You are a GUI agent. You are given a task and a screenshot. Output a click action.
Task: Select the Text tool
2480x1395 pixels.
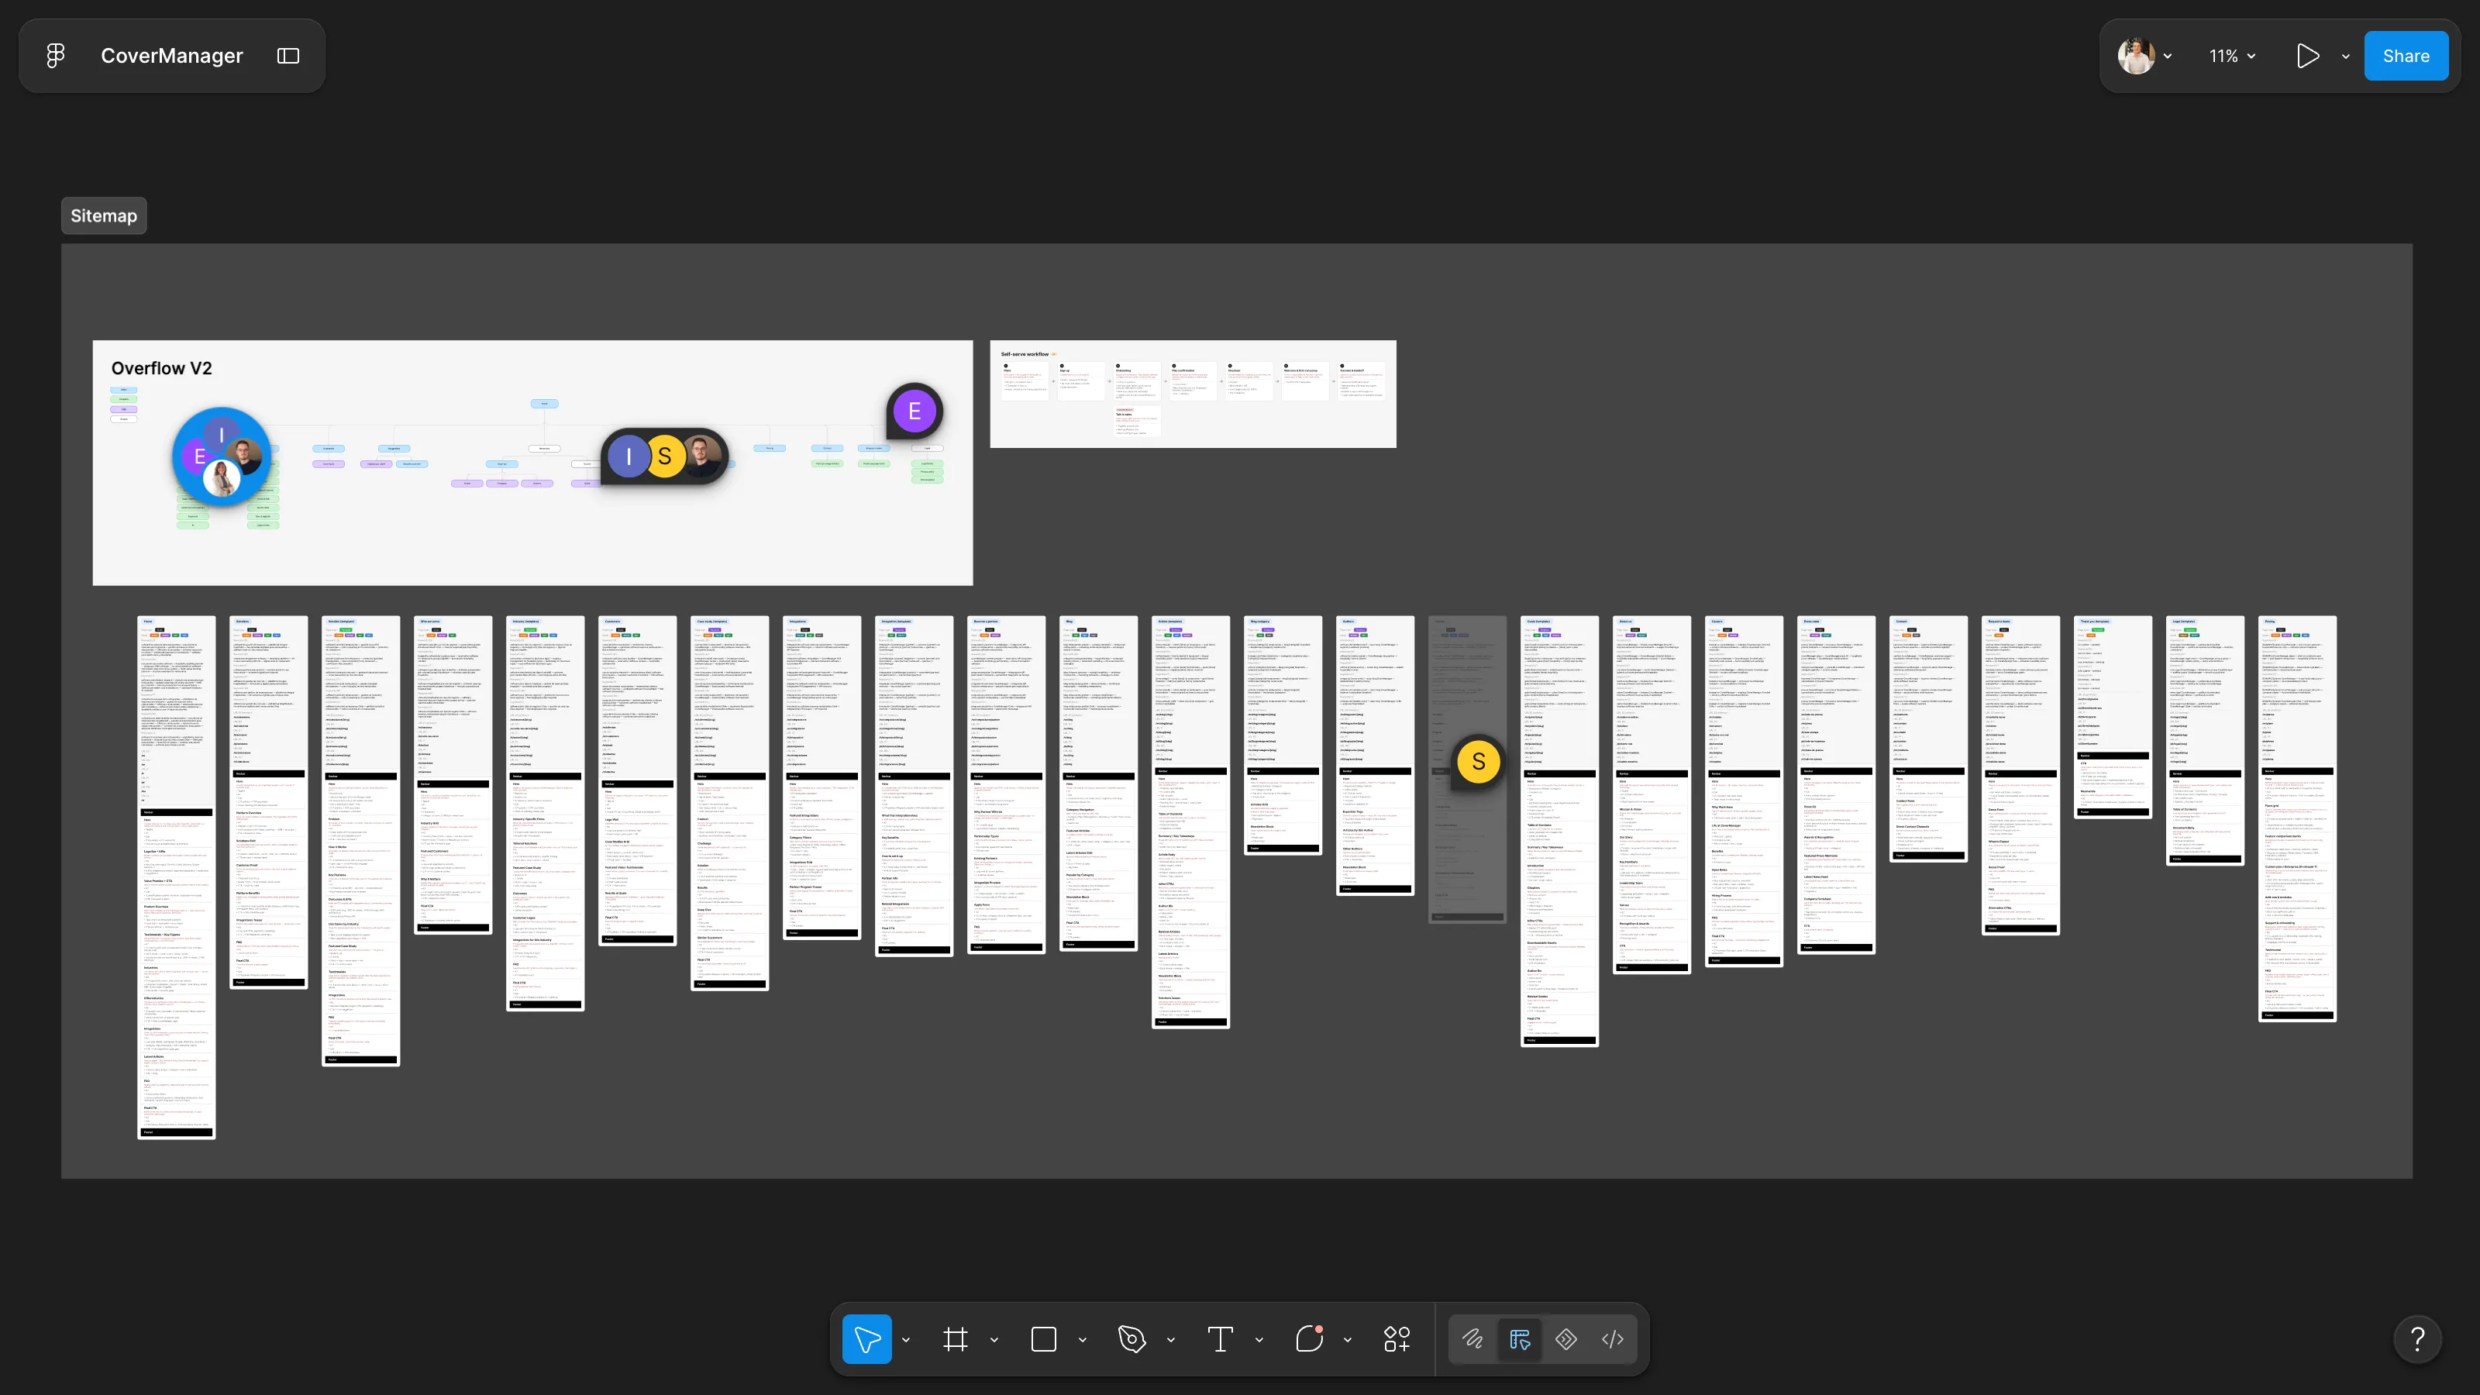click(1220, 1339)
